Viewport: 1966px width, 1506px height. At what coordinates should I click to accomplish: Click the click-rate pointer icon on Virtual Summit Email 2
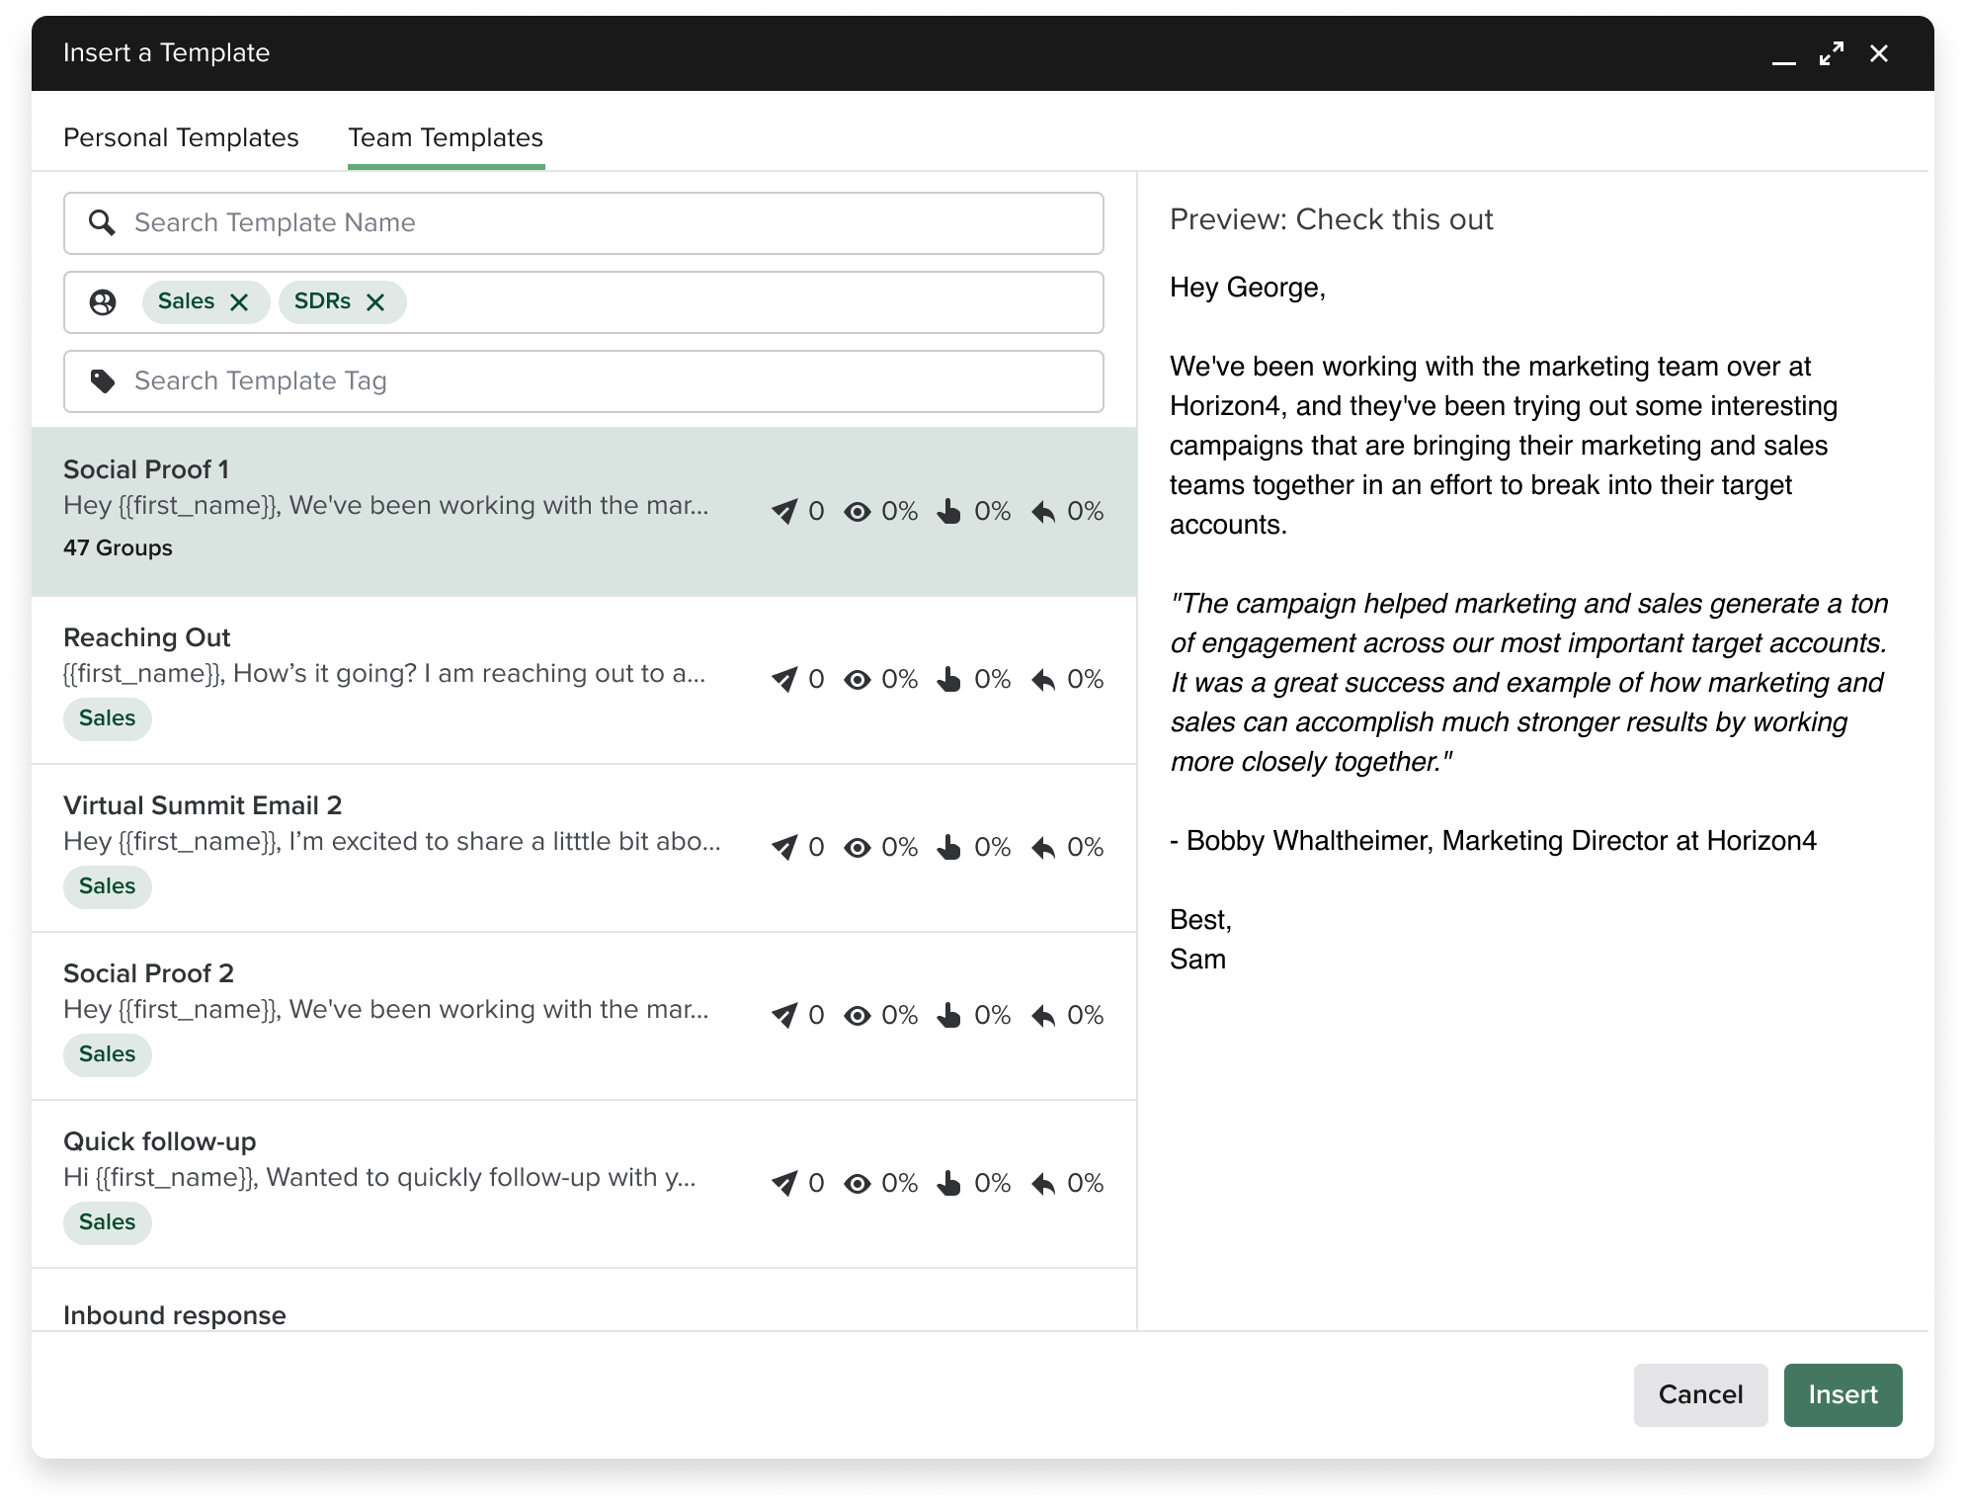tap(949, 847)
